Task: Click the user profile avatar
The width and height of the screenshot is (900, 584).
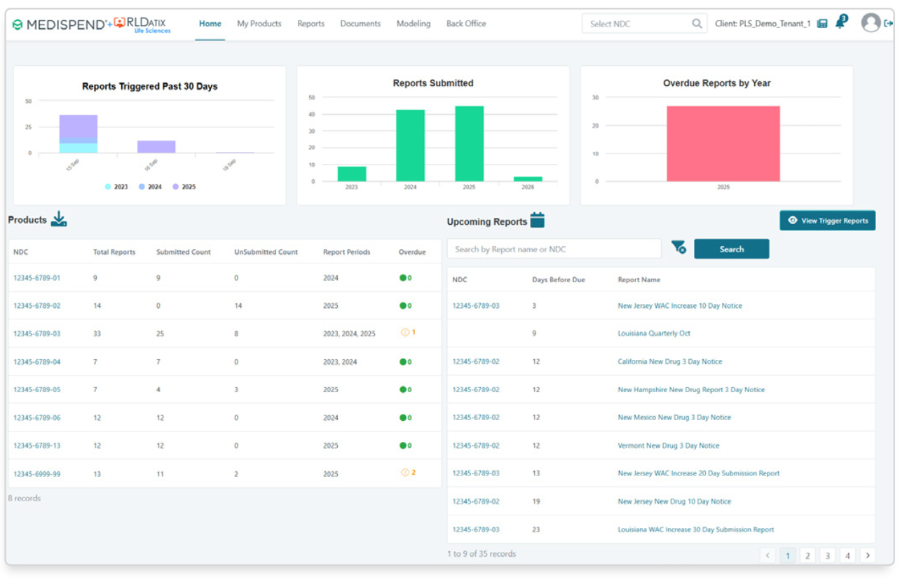Action: tap(871, 23)
